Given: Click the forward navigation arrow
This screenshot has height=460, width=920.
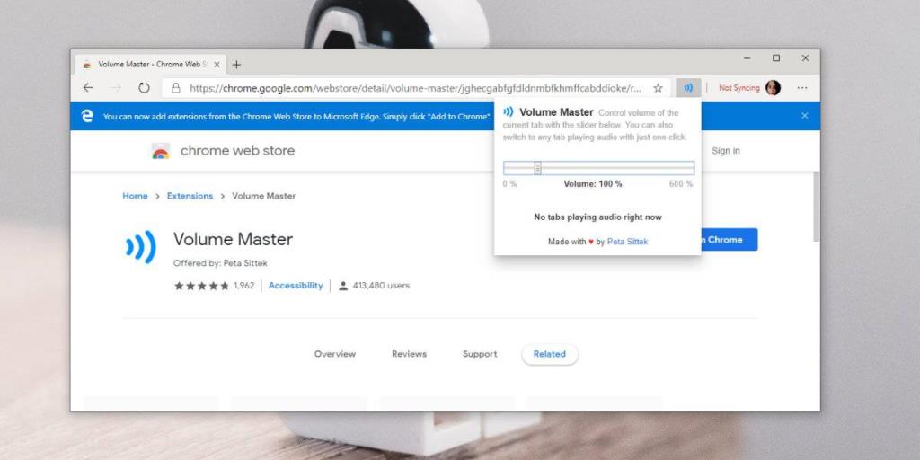Looking at the screenshot, I should click(116, 88).
